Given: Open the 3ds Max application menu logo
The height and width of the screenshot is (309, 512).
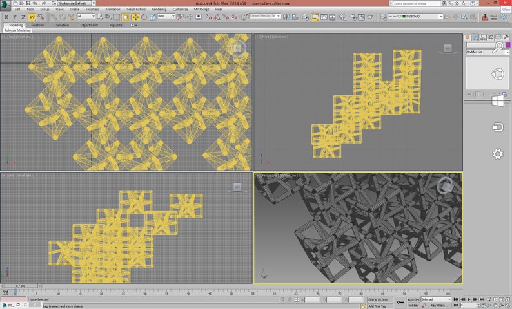Looking at the screenshot, I should click(5, 5).
